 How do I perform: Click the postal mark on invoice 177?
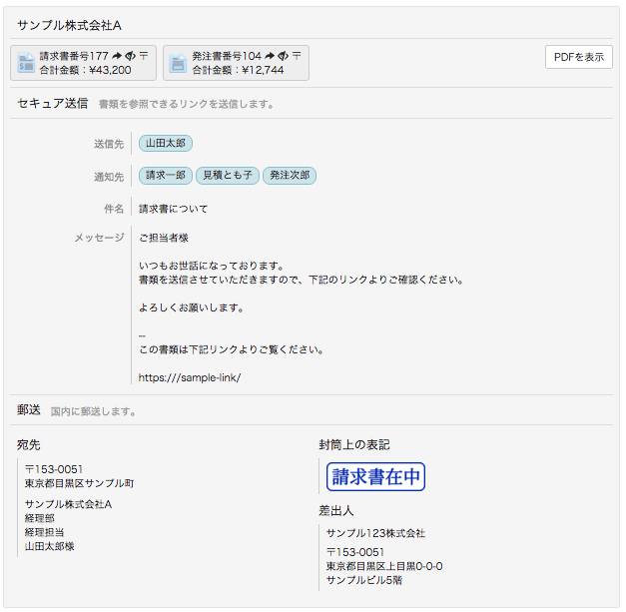click(x=144, y=56)
